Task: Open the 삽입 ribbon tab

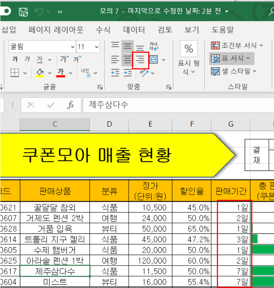Action: click(8, 30)
